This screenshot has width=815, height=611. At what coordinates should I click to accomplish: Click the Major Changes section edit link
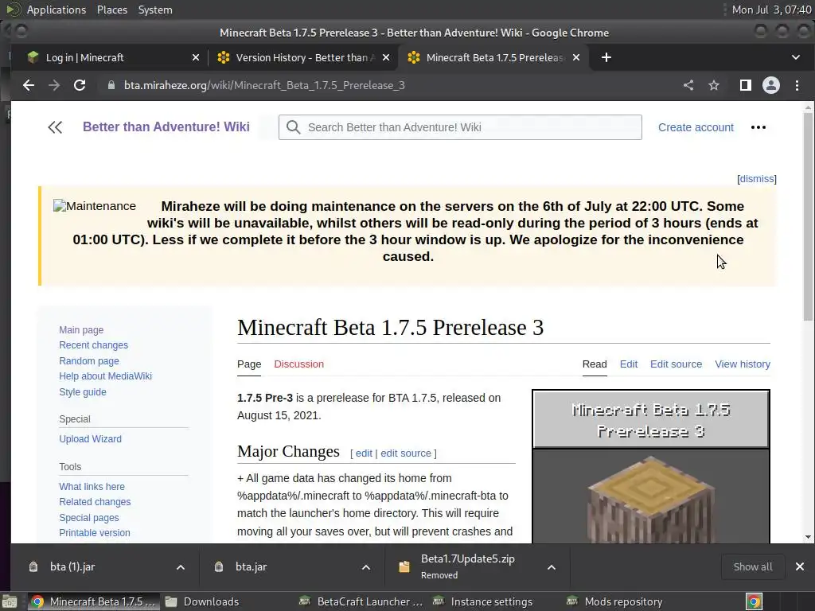point(364,453)
